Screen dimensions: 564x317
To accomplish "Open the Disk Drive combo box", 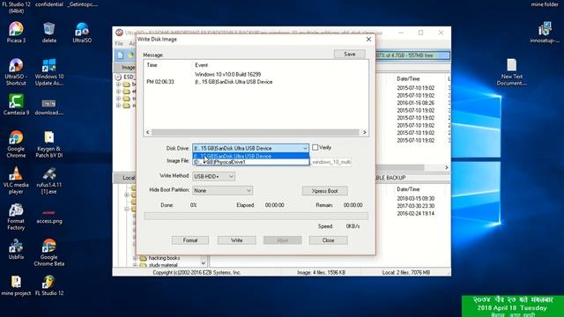I will click(250, 148).
